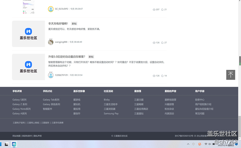
Task: Go to Galaxy A系列 footer link
Action: tap(20, 114)
